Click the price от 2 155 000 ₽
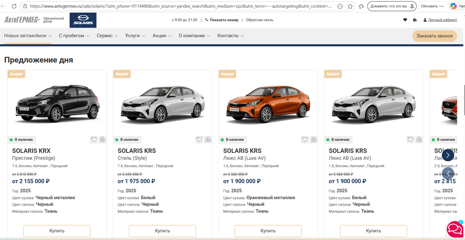 click(31, 181)
